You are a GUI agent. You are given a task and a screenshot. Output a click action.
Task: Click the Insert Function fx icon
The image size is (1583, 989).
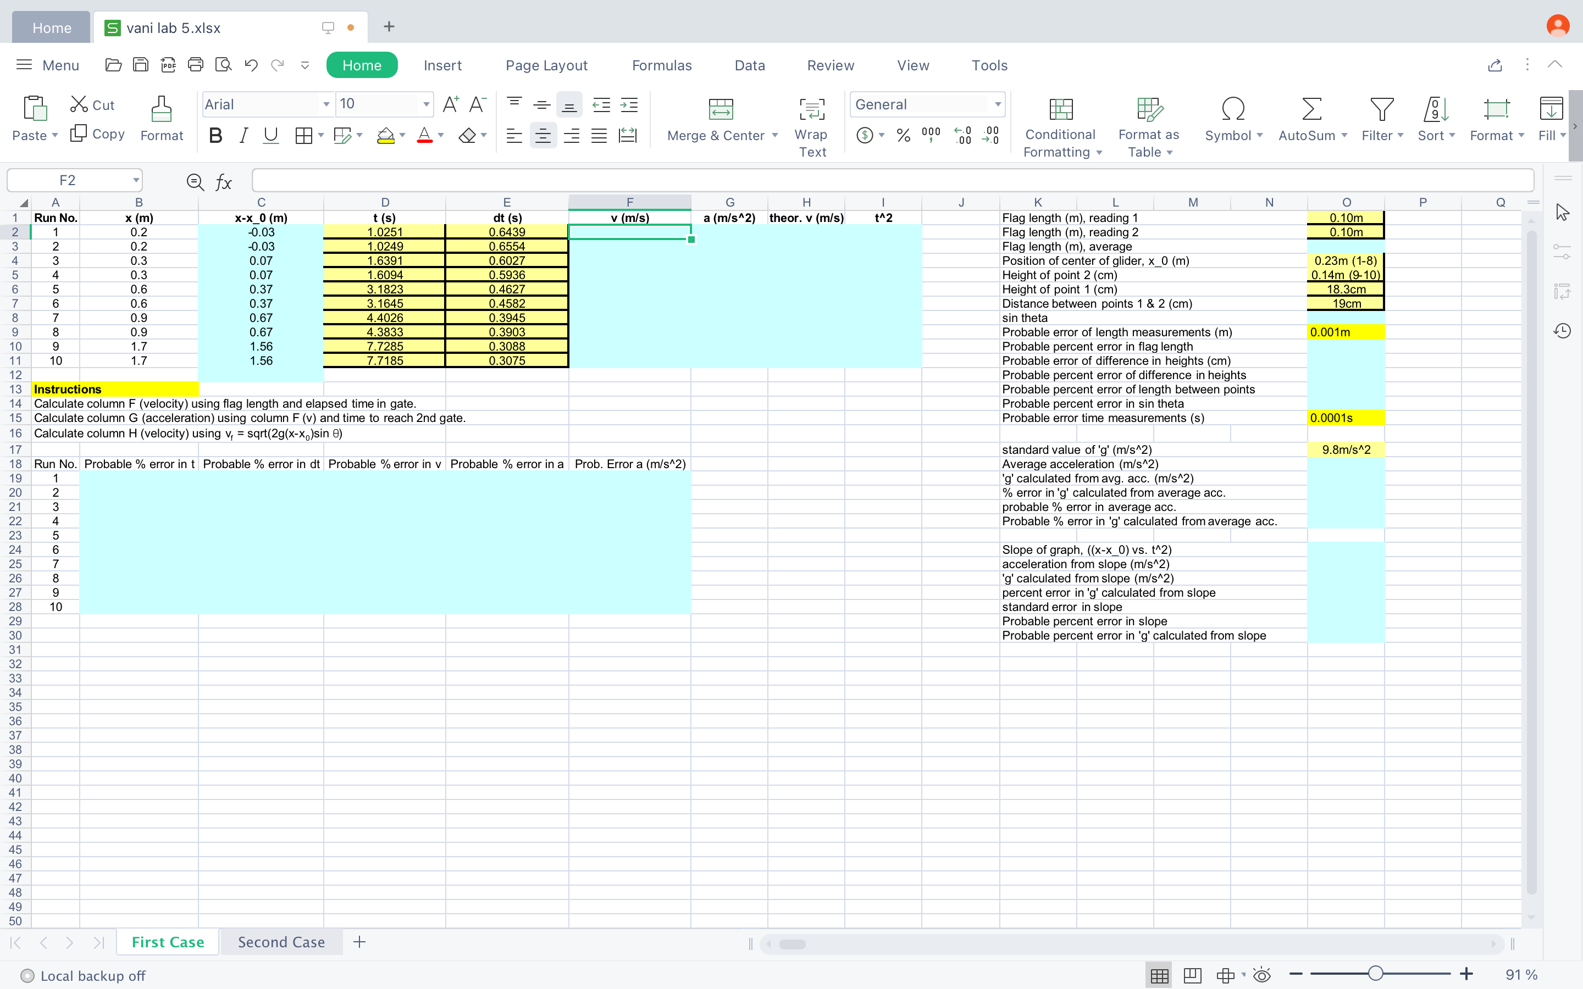click(224, 182)
